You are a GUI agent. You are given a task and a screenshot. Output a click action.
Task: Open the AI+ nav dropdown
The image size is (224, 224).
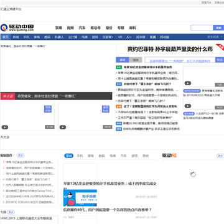[x=129, y=37]
